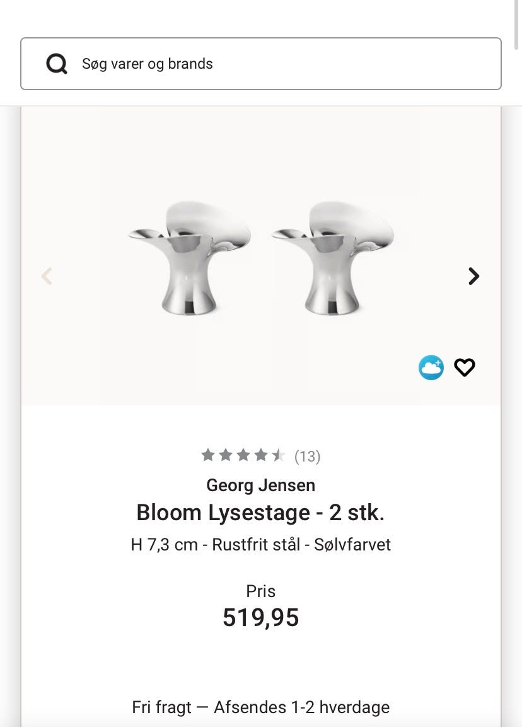This screenshot has width=522, height=727.
Task: Click the third star in the rating
Action: (x=243, y=455)
